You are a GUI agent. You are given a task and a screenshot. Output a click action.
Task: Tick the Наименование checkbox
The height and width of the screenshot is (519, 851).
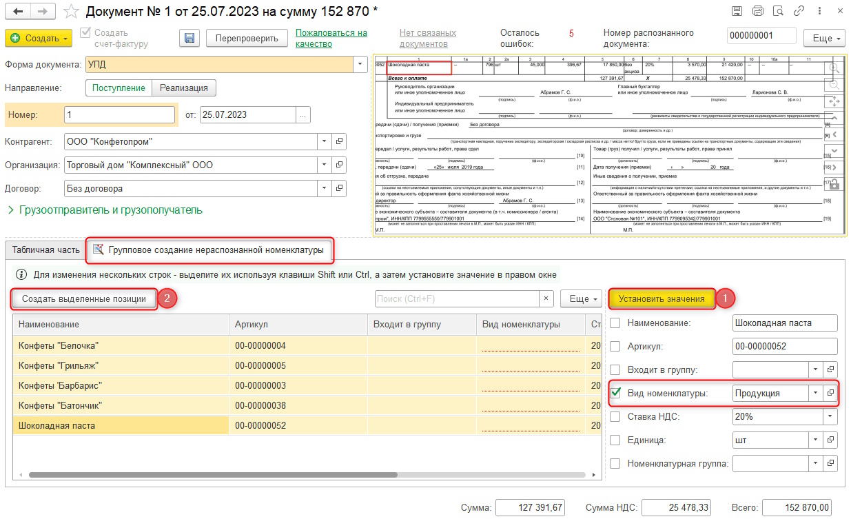(615, 323)
